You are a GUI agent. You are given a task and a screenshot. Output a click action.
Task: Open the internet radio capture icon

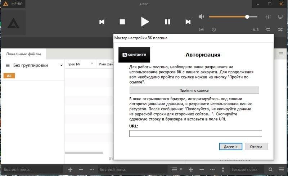coord(201,29)
